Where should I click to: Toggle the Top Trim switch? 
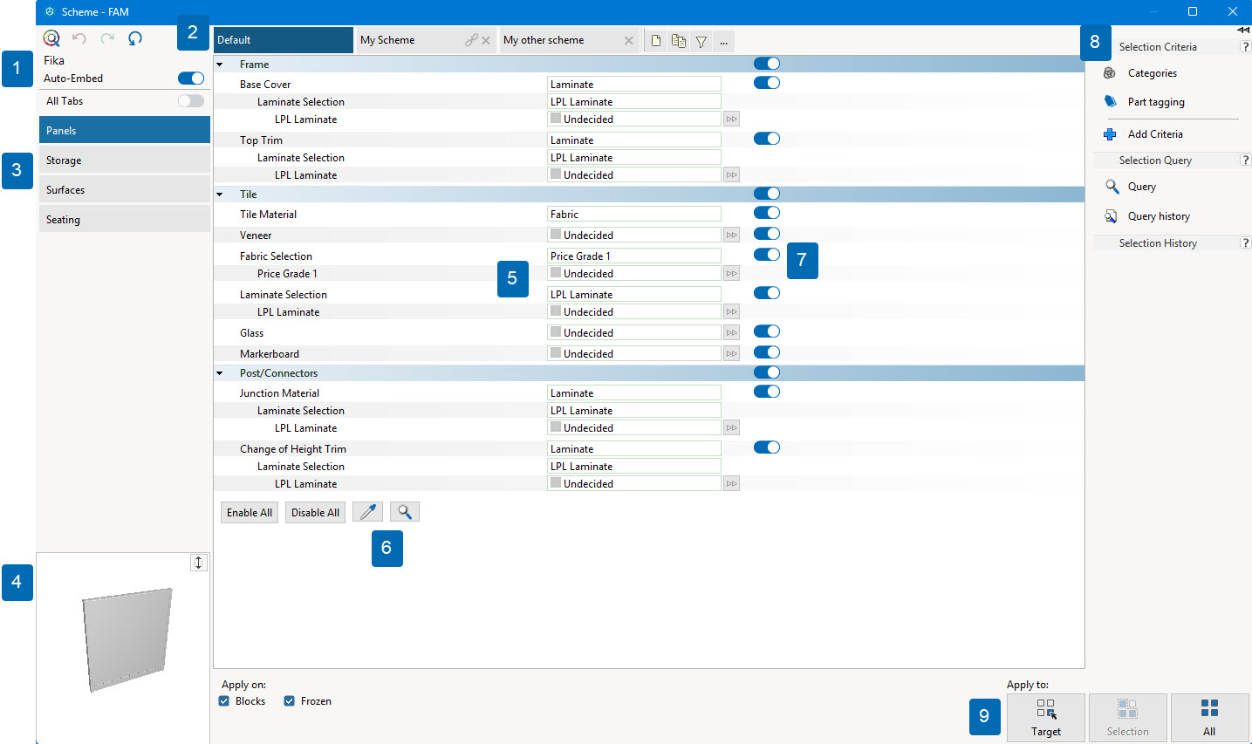pyautogui.click(x=767, y=139)
